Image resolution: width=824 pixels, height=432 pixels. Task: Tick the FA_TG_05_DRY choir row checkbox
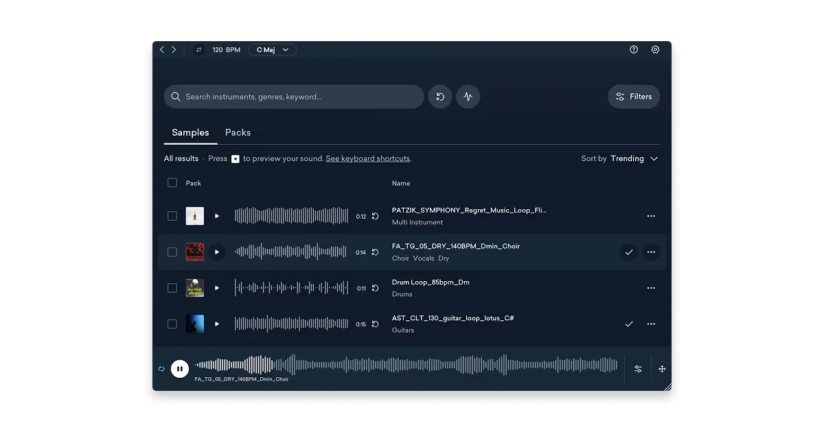click(x=172, y=252)
